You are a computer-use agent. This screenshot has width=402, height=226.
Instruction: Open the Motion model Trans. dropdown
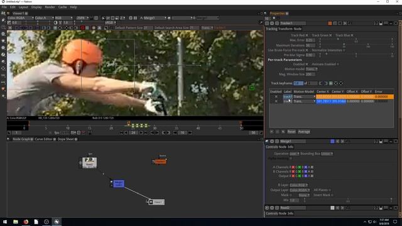pyautogui.click(x=312, y=69)
